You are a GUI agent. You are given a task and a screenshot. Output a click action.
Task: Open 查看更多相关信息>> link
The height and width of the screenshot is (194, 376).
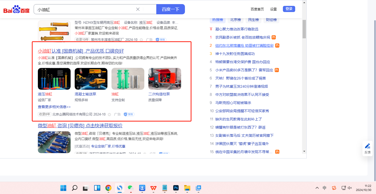(x=54, y=107)
